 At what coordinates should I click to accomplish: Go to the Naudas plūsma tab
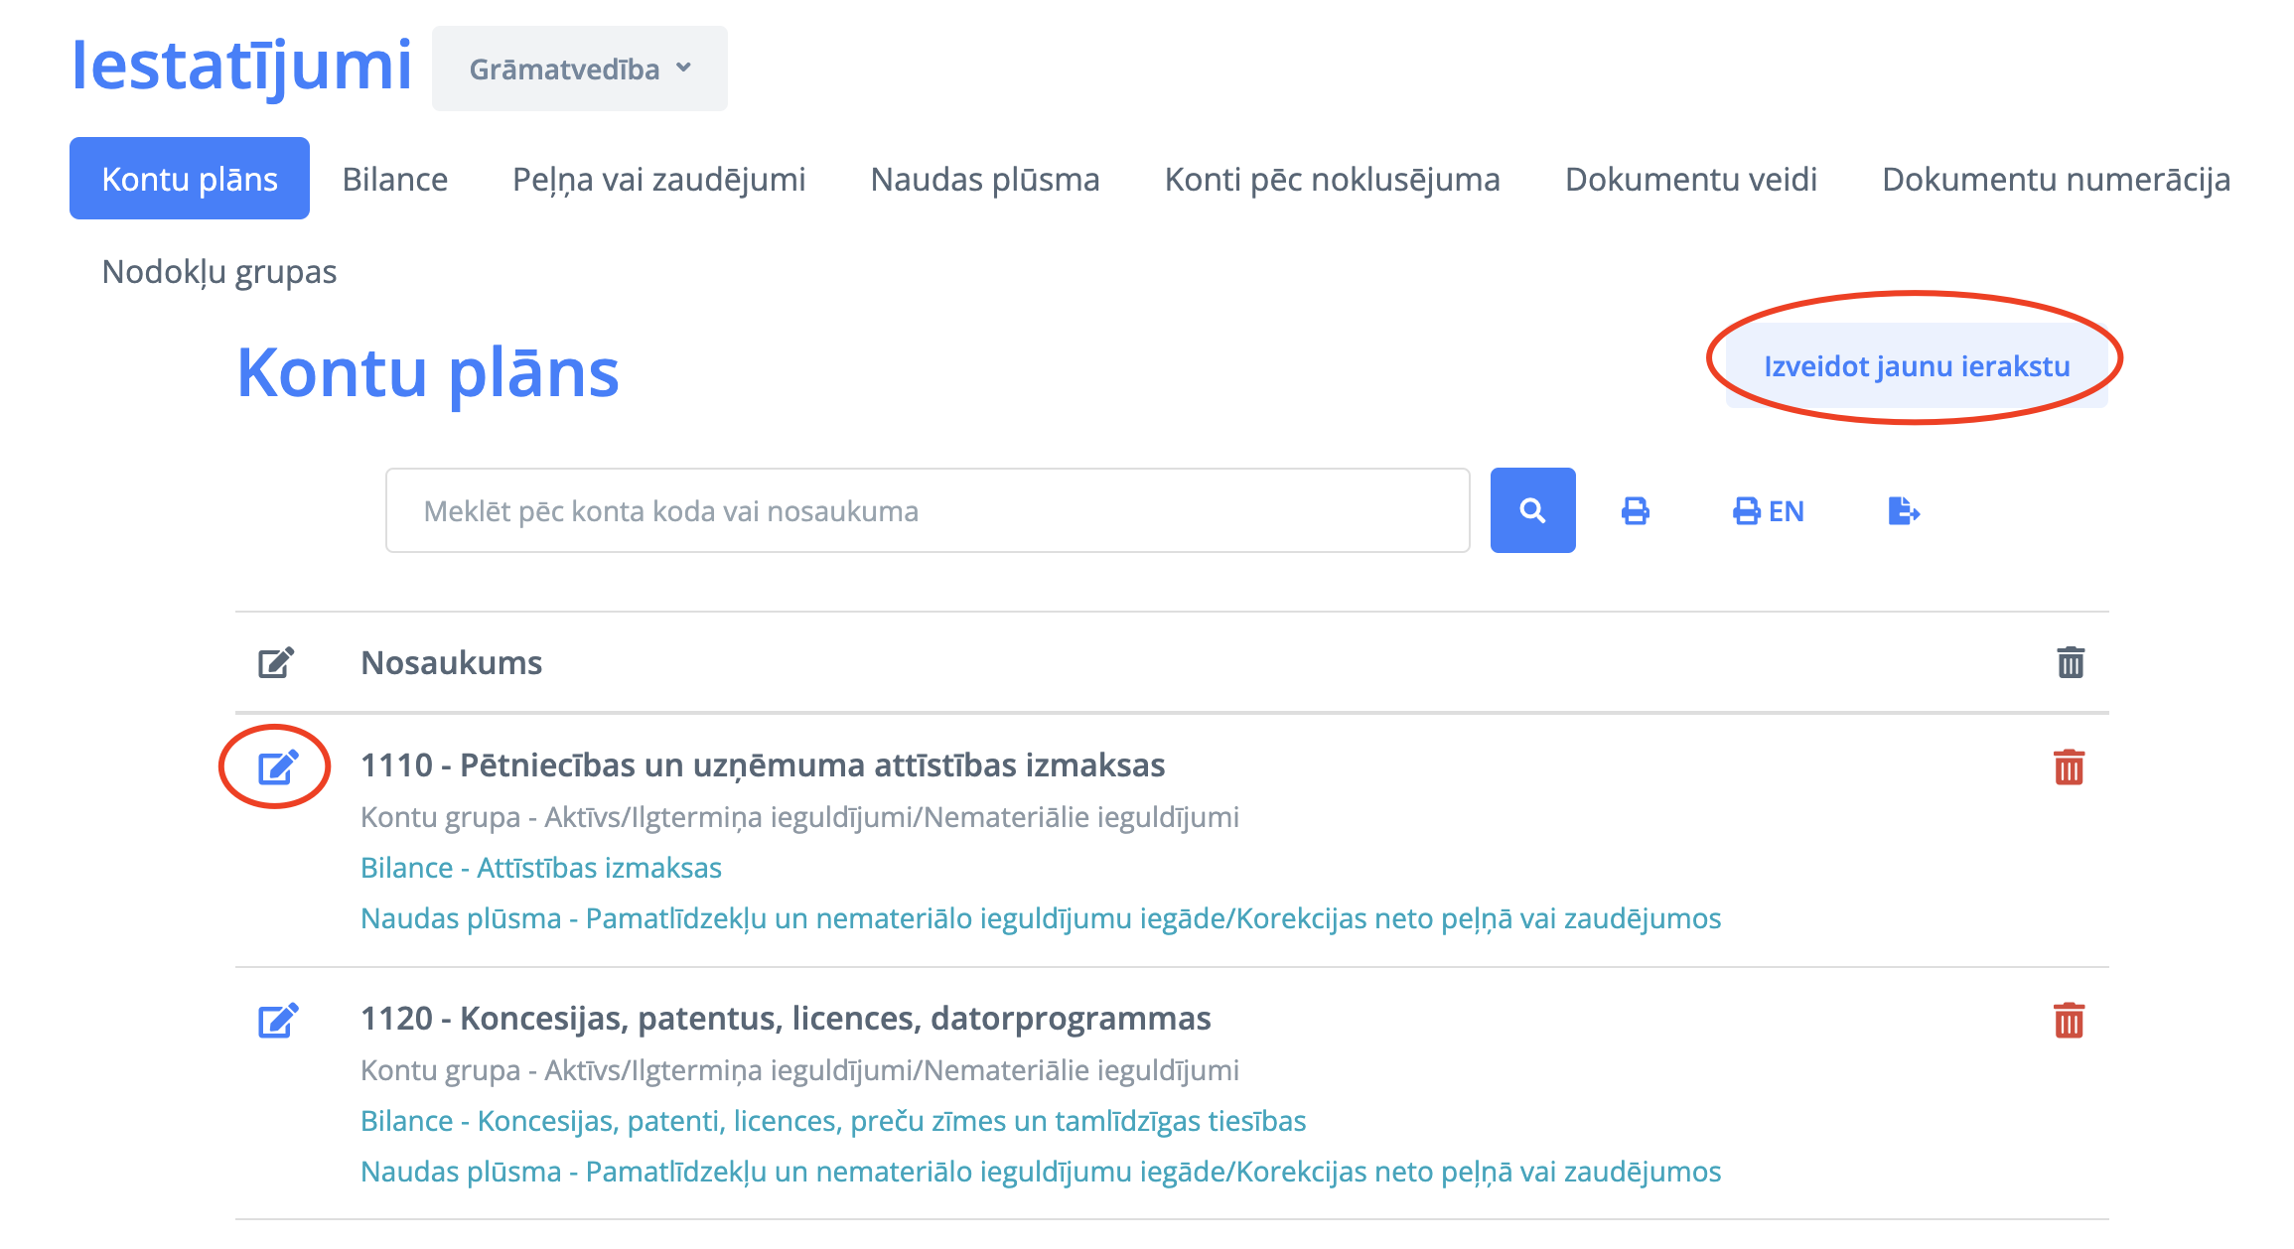point(984,179)
